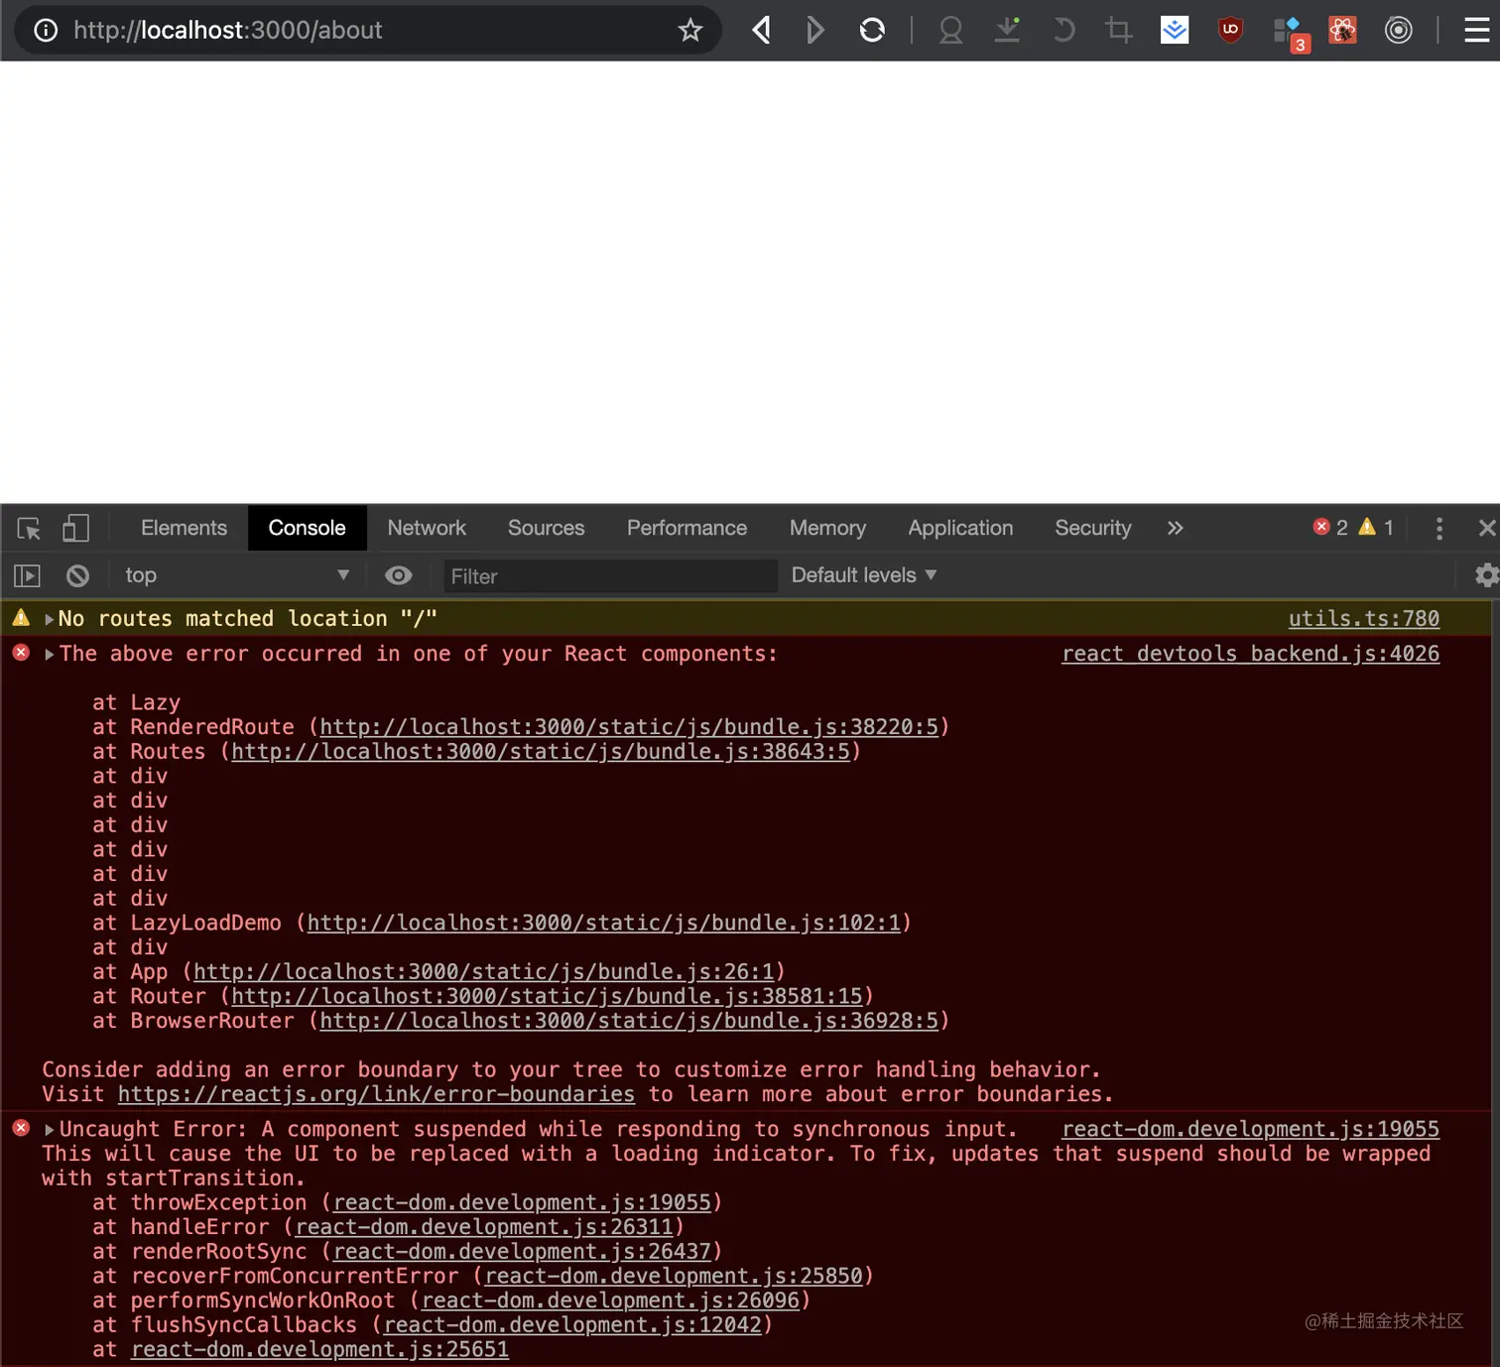Viewport: 1500px width, 1367px height.
Task: Open the profile avatar icon in toolbar
Action: [950, 31]
